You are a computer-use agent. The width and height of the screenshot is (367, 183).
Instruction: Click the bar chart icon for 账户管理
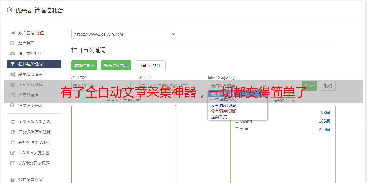tap(12, 33)
